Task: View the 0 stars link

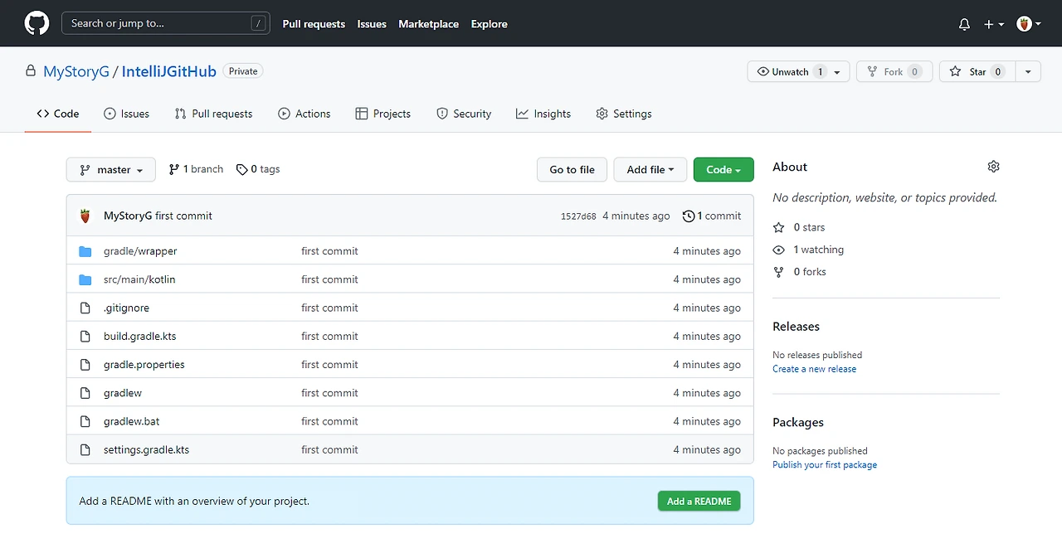Action: tap(799, 227)
